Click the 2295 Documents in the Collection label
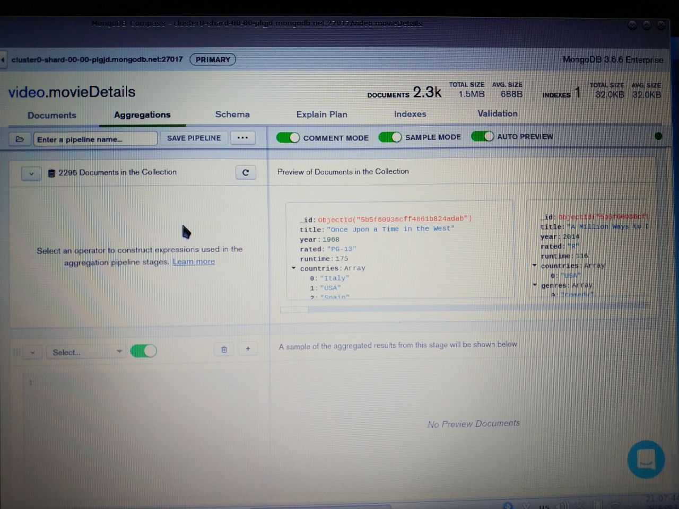 coord(117,172)
